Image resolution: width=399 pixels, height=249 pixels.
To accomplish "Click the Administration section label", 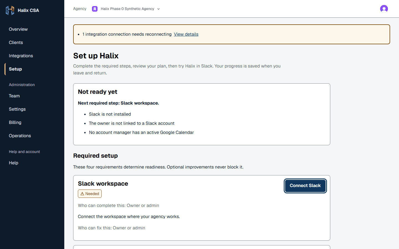I will (x=22, y=85).
